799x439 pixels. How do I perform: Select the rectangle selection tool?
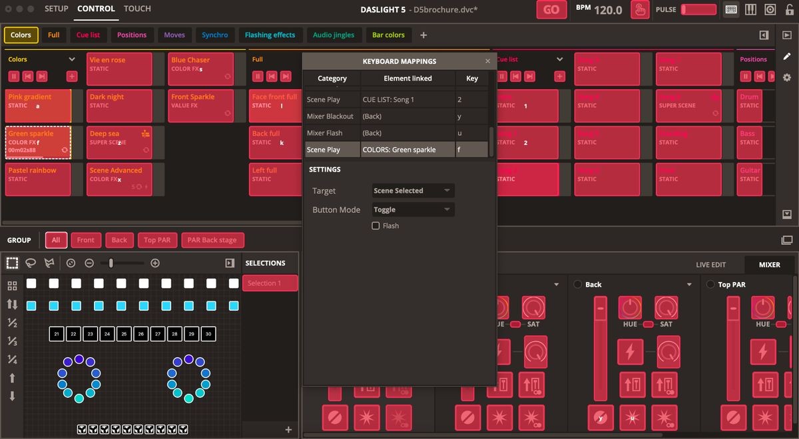click(12, 263)
